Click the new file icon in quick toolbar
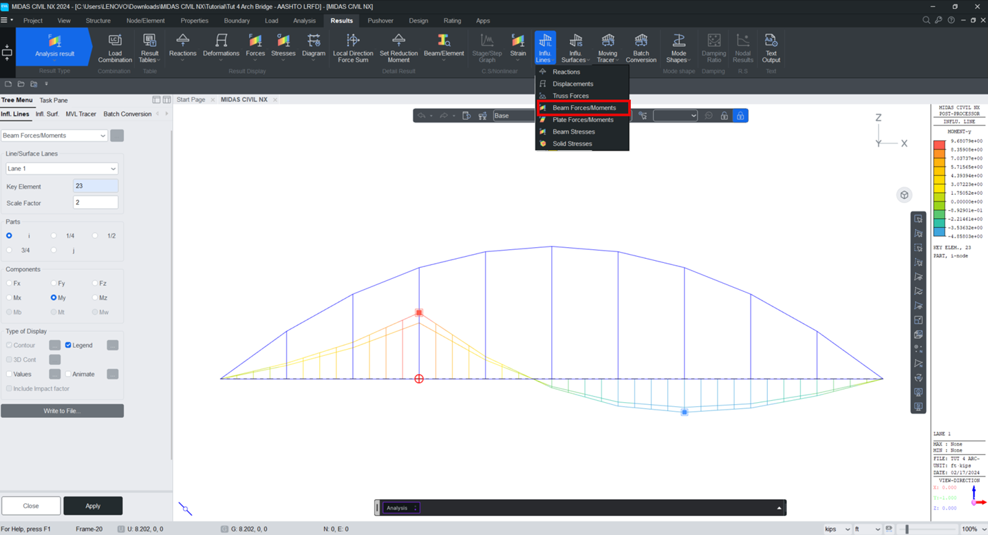The width and height of the screenshot is (988, 535). 8,84
